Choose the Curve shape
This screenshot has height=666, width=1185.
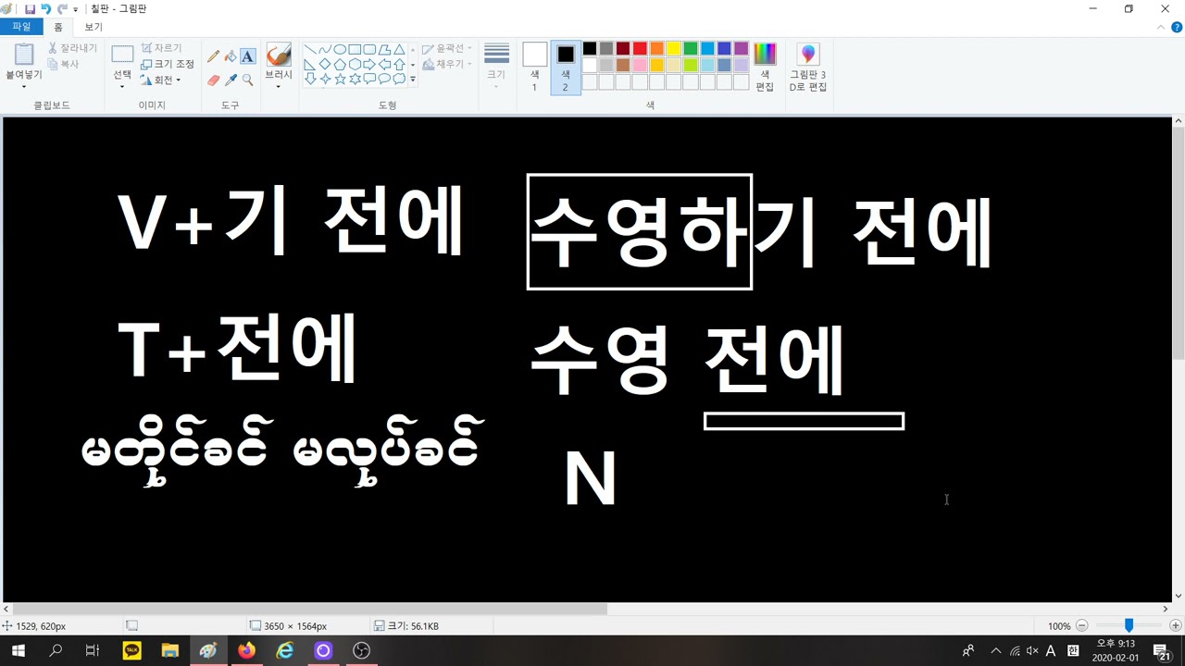325,50
